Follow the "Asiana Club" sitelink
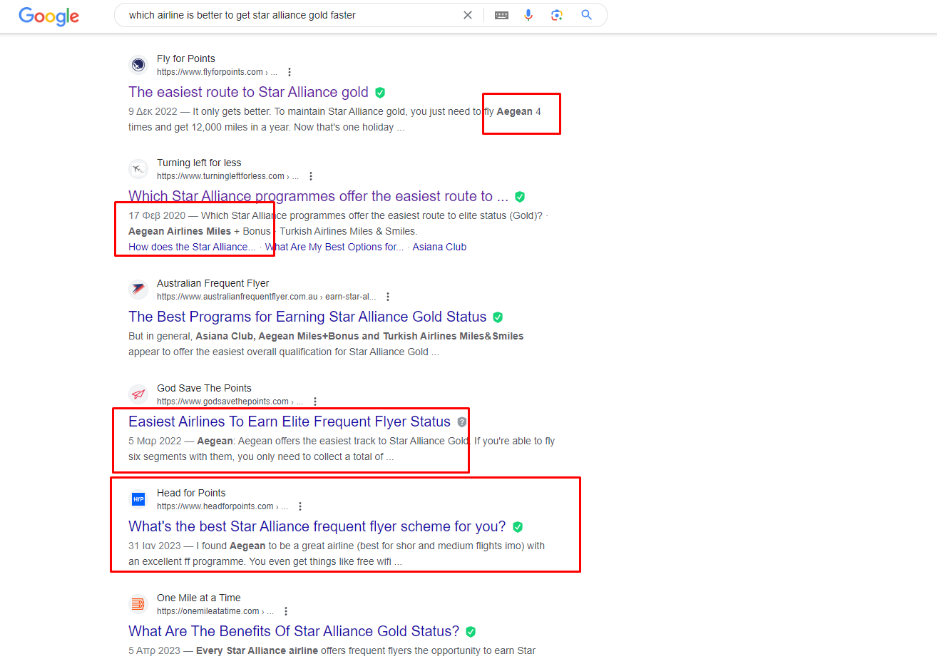This screenshot has height=659, width=937. pos(439,247)
